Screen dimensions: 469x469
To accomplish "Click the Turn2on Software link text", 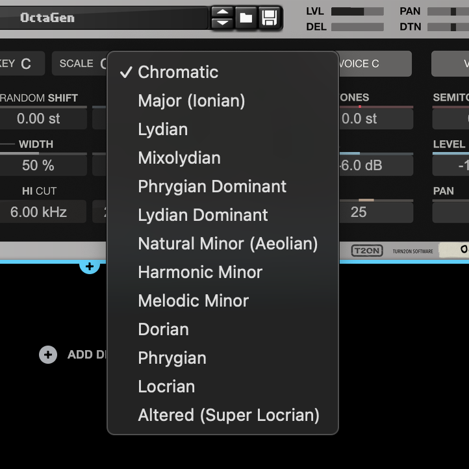I will point(412,251).
